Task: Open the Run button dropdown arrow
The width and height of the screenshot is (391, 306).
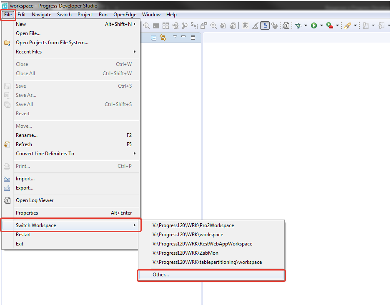Action: (321, 25)
